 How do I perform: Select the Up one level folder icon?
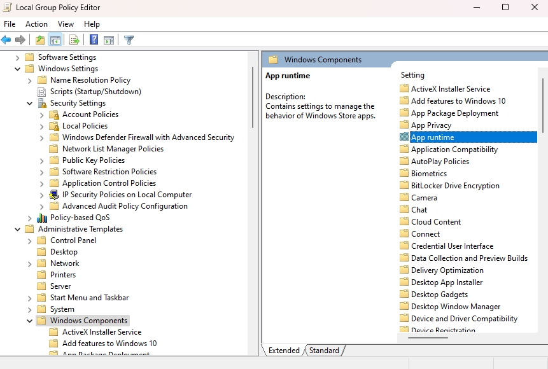pyautogui.click(x=39, y=39)
